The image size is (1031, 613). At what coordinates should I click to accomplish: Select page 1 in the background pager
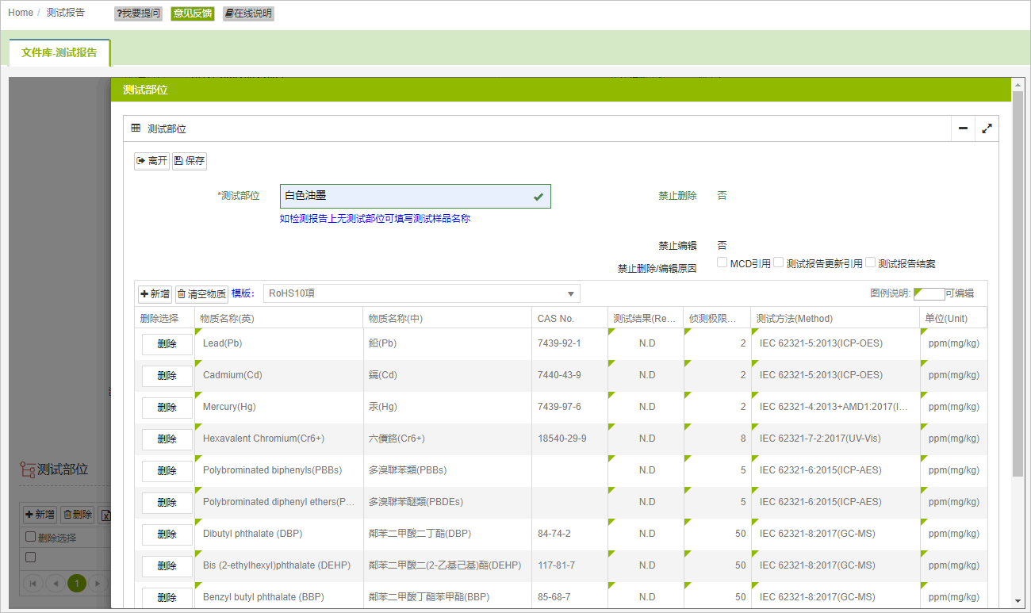[77, 584]
